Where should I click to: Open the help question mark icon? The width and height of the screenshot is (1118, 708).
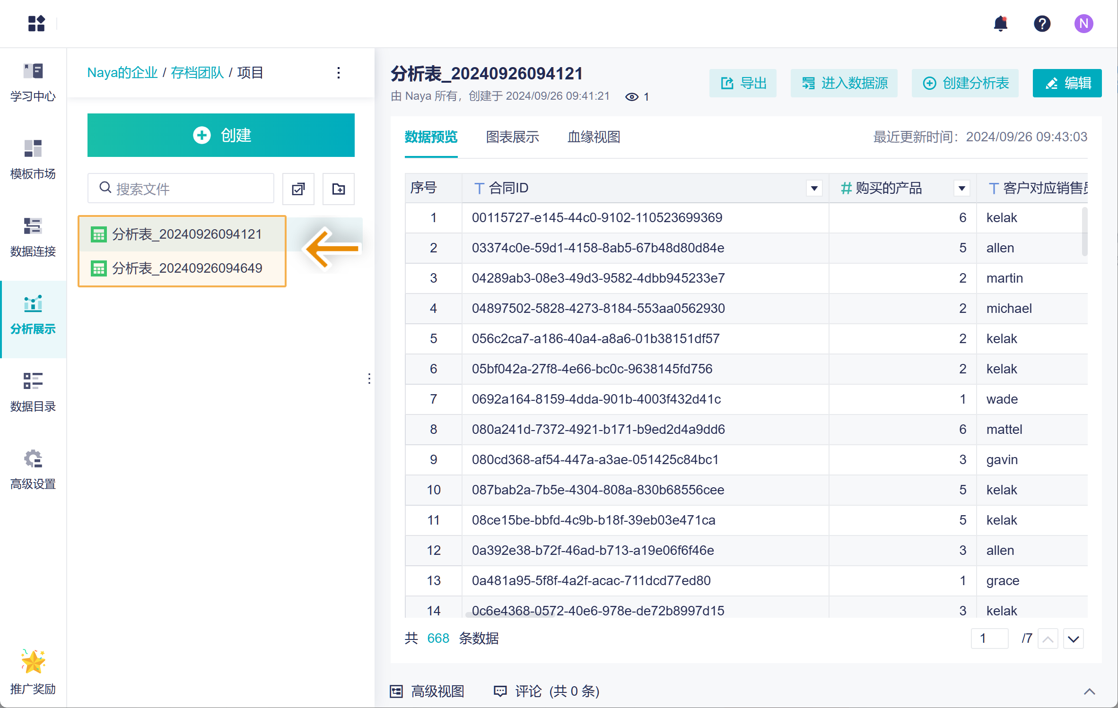coord(1042,24)
